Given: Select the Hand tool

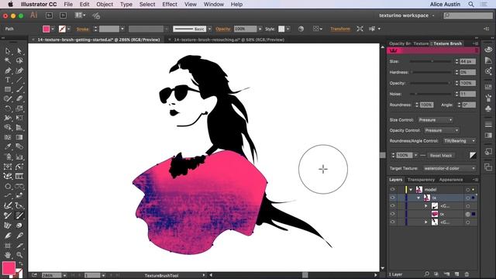Looking at the screenshot, I should point(8,255).
